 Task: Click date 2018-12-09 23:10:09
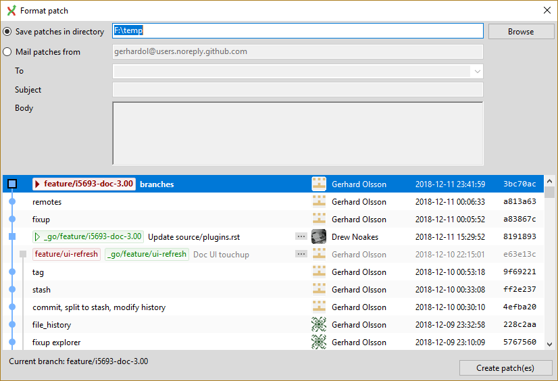click(450, 342)
